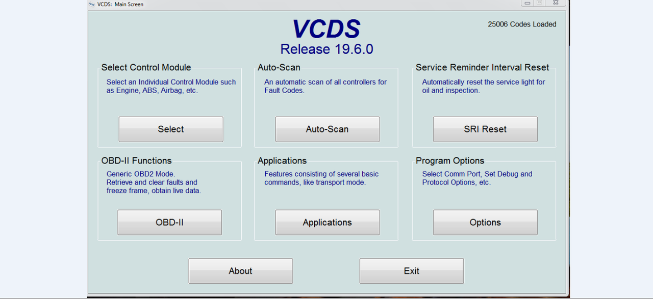Launch the OBD-II generic mode
Viewport: 653px width, 299px height.
tap(170, 223)
